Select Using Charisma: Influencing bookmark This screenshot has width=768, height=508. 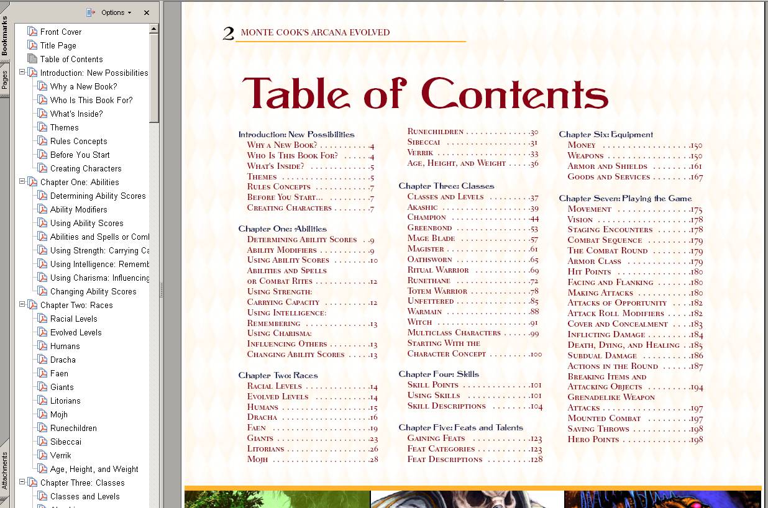pyautogui.click(x=99, y=278)
